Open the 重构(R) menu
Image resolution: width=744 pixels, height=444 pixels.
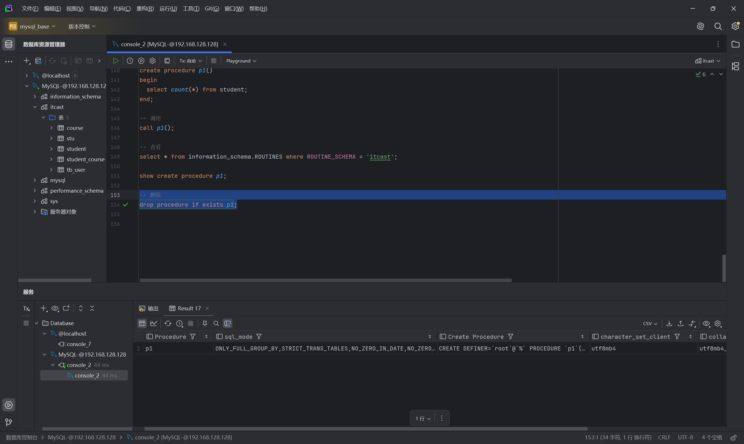(x=145, y=8)
